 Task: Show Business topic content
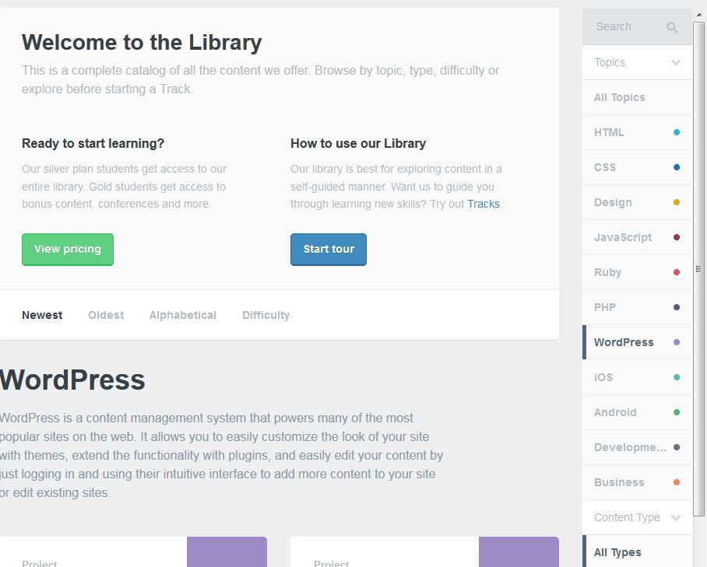pyautogui.click(x=637, y=482)
